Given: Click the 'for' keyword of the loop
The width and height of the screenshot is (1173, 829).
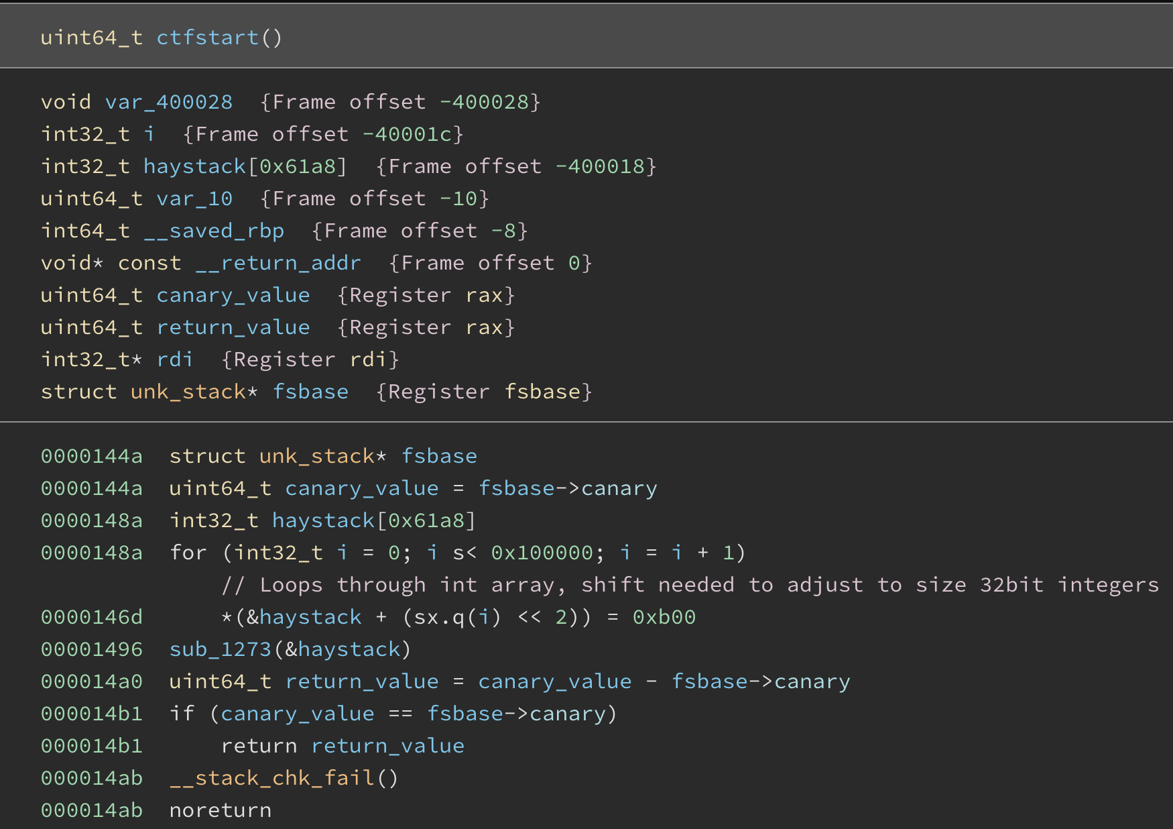Looking at the screenshot, I should 188,553.
